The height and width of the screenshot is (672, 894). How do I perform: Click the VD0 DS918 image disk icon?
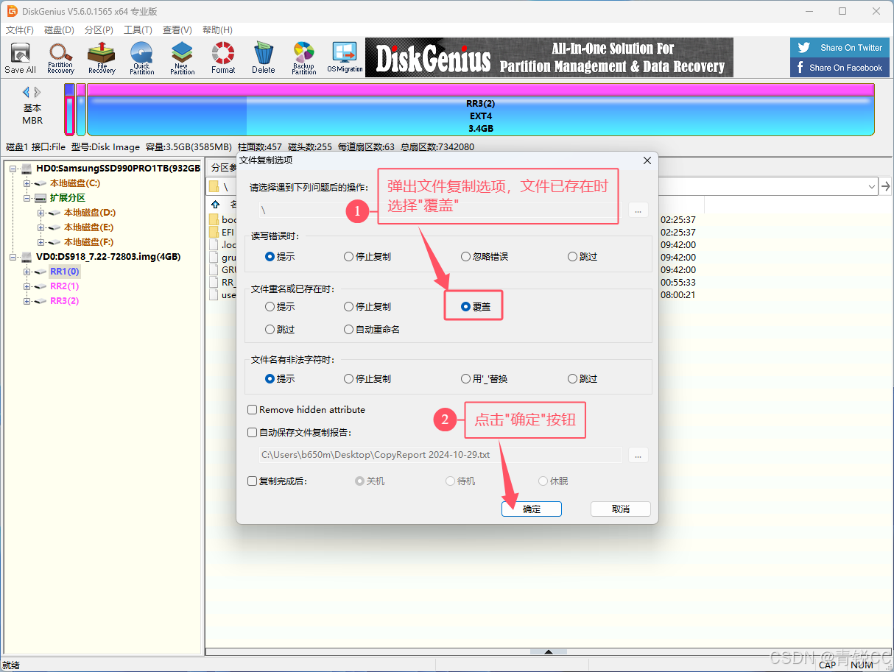pos(27,257)
